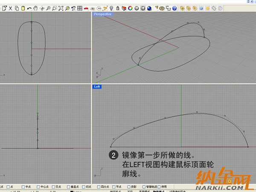Undo the last action
Image resolution: width=256 pixels, height=192 pixels.
pyautogui.click(x=29, y=9)
